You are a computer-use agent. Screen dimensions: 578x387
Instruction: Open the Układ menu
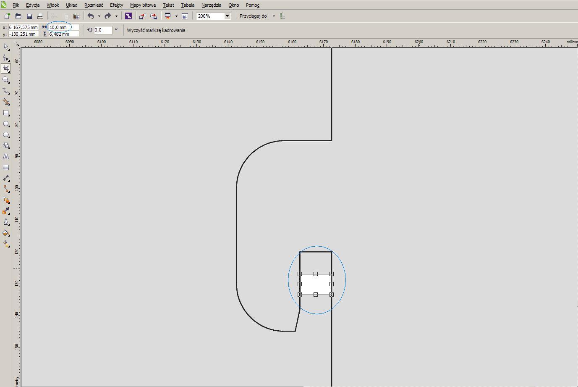[x=72, y=5]
